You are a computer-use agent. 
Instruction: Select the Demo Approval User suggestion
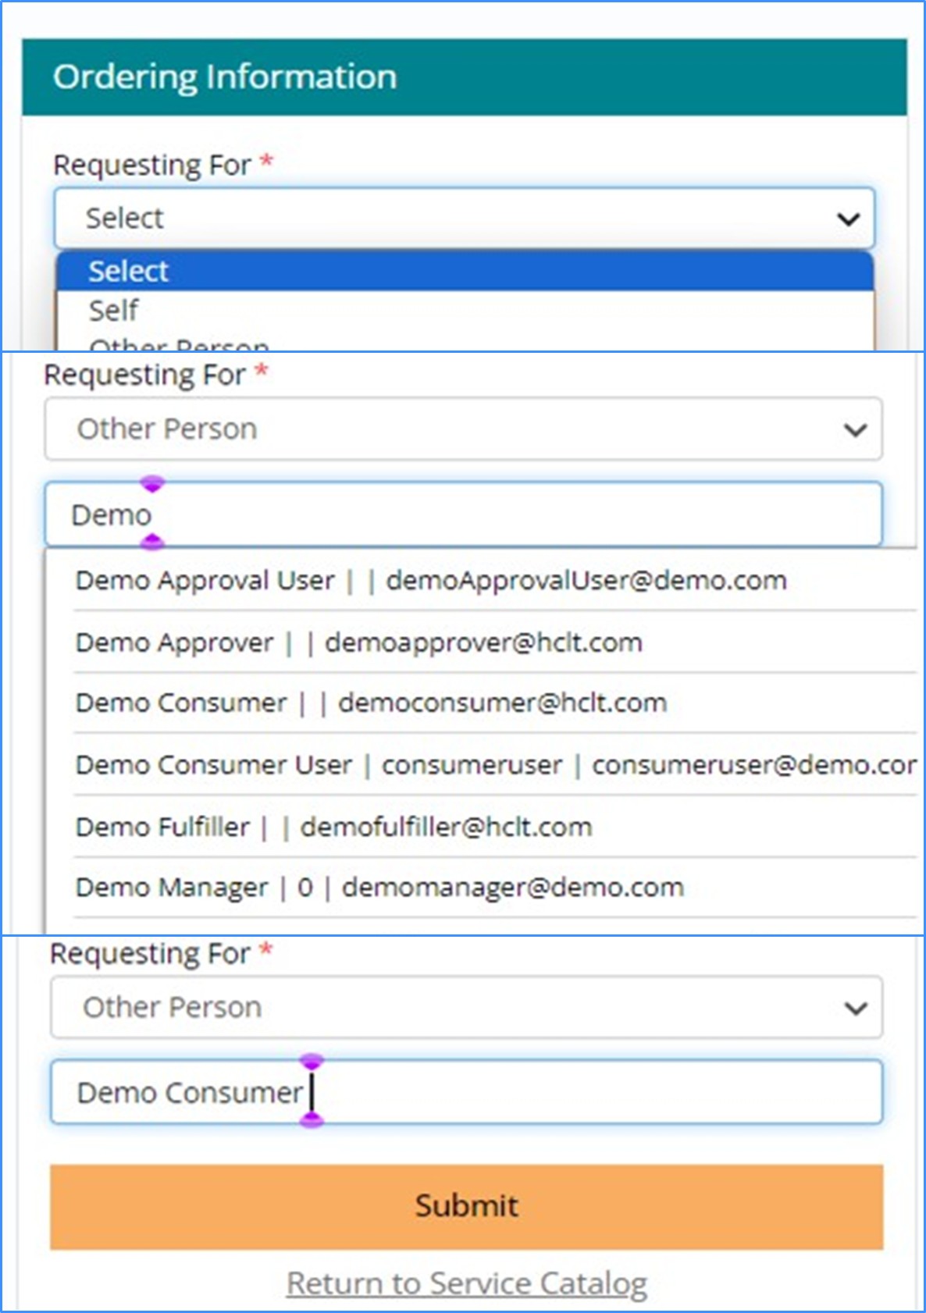coord(431,581)
